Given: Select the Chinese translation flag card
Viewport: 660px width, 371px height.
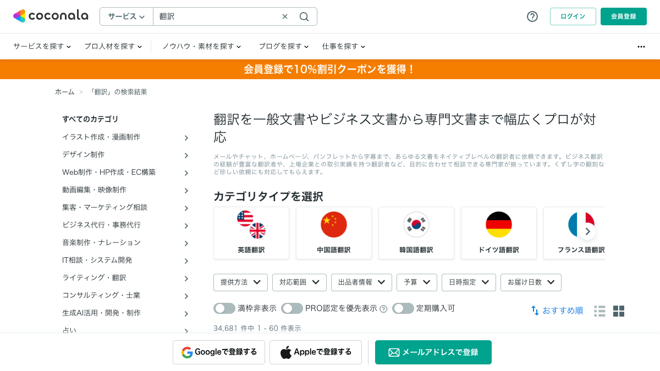Looking at the screenshot, I should point(334,233).
